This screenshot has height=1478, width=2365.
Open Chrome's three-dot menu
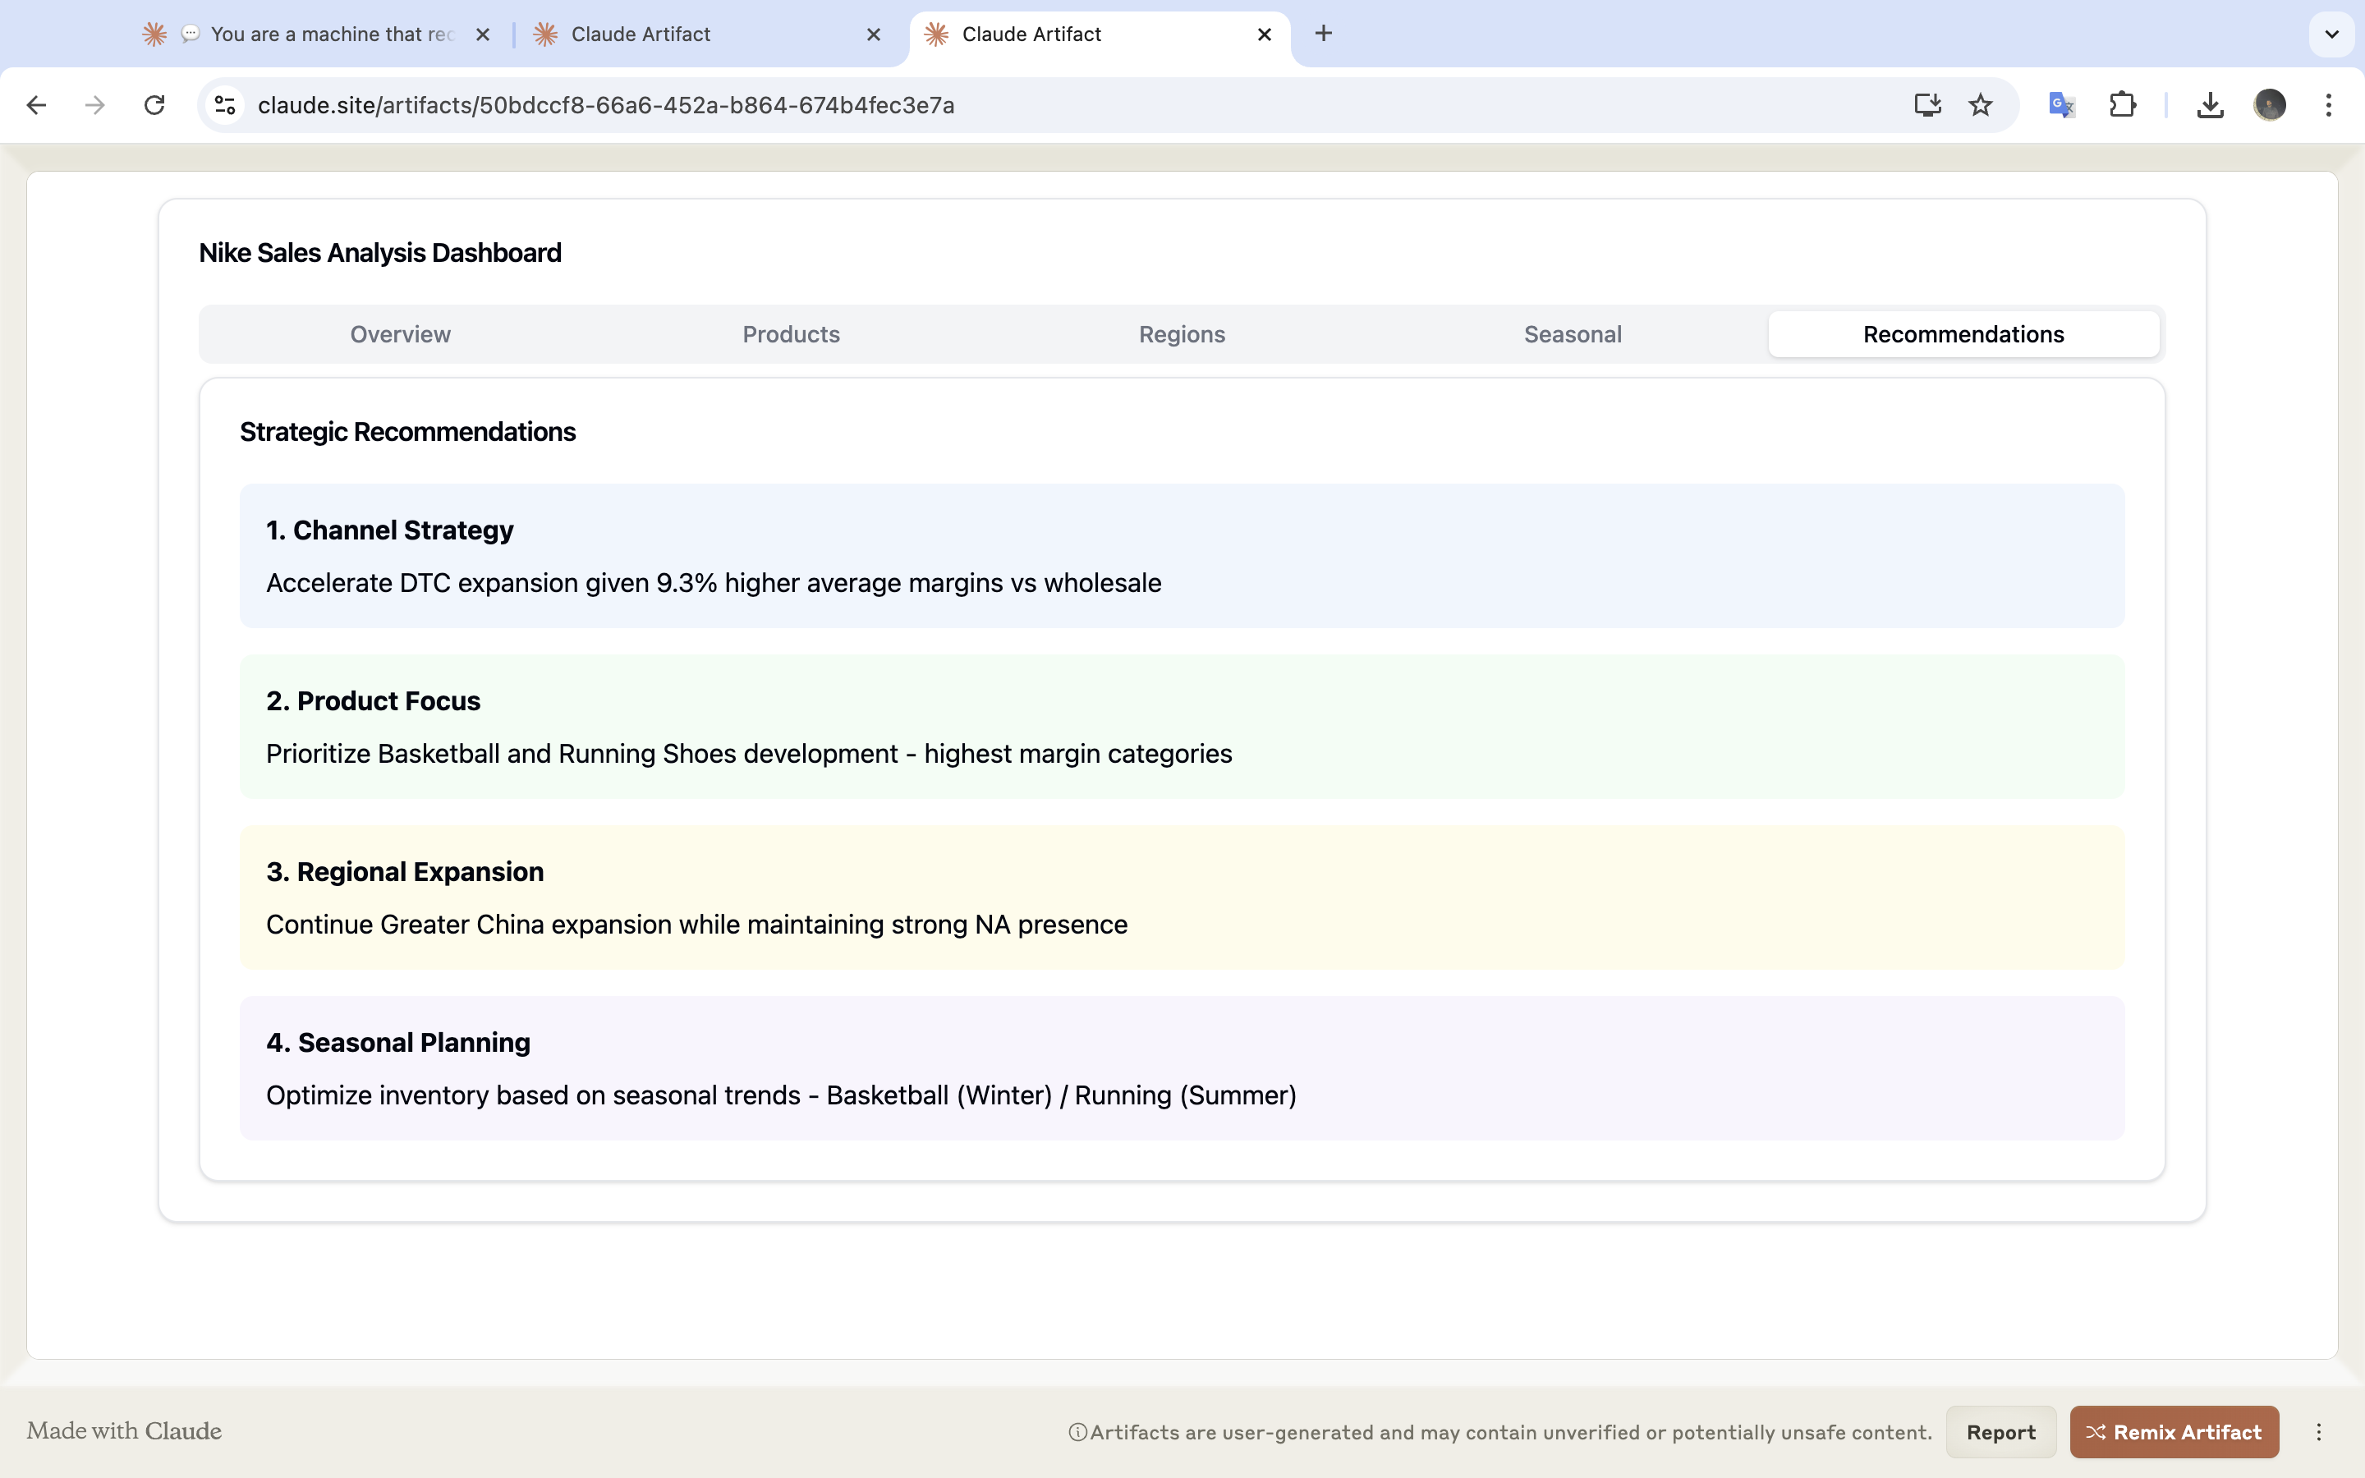tap(2329, 104)
